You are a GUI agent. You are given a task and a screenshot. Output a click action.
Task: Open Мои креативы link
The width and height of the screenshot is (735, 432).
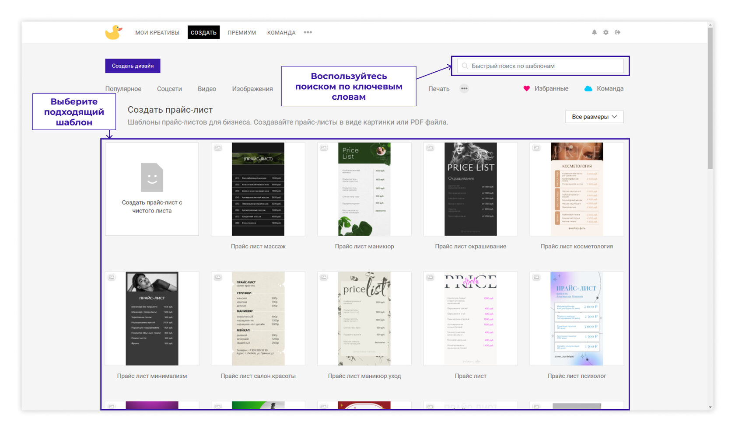157,32
